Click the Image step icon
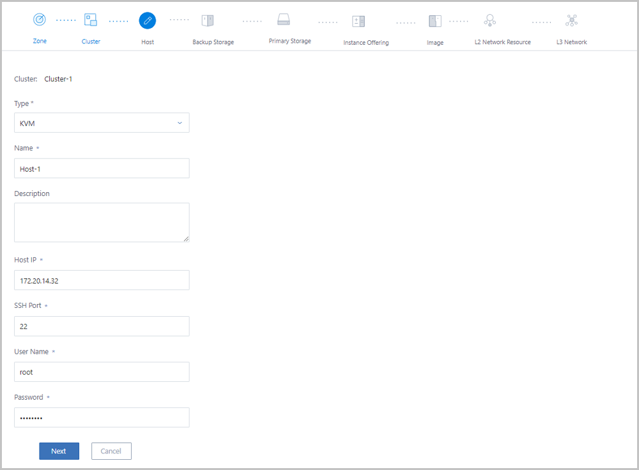The width and height of the screenshot is (639, 470). (x=435, y=21)
